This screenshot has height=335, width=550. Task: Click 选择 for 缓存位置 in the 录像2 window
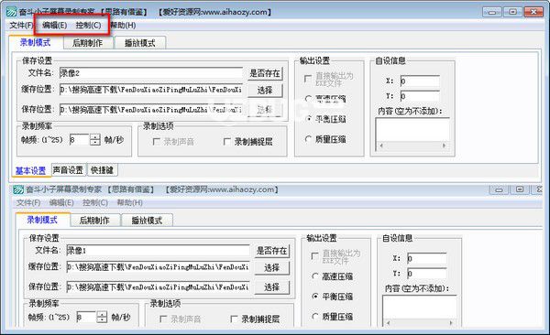click(x=265, y=90)
